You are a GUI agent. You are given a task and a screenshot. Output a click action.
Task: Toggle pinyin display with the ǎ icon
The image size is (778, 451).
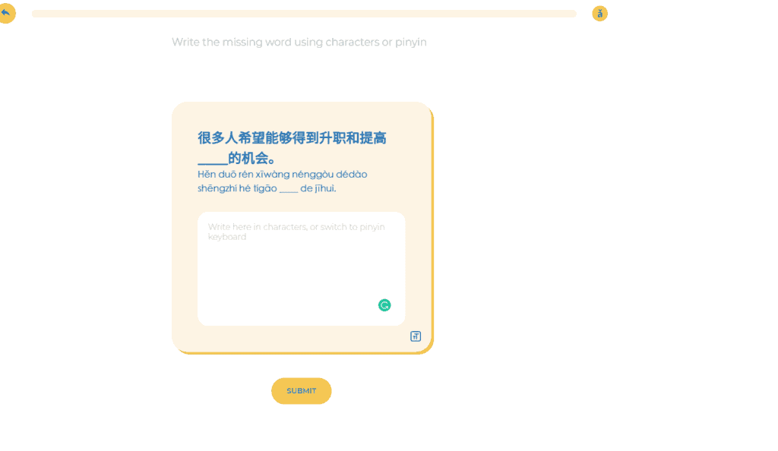pyautogui.click(x=600, y=14)
